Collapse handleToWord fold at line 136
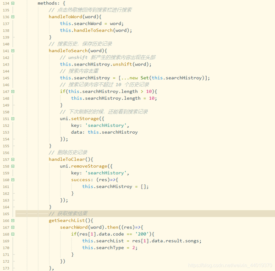275x271 pixels. (13, 17)
